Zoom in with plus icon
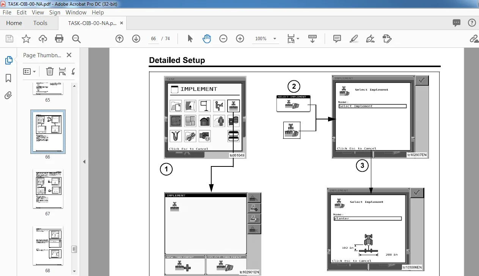The image size is (479, 276). click(240, 39)
